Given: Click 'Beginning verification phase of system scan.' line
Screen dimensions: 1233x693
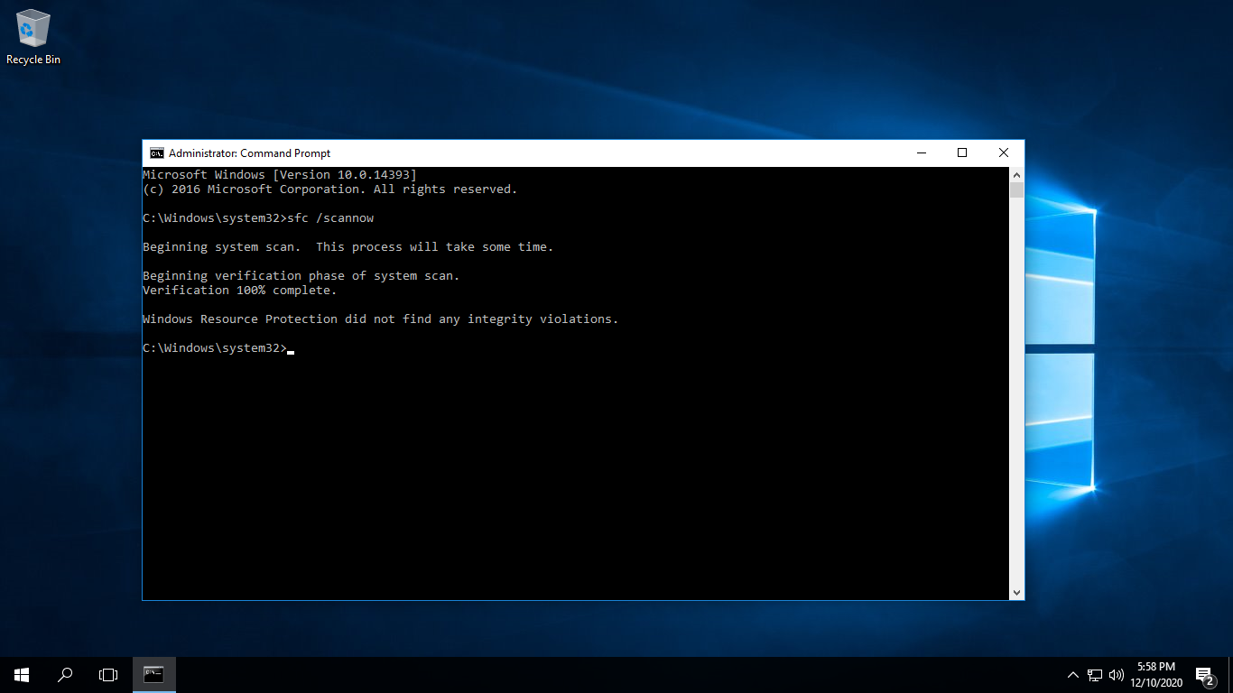Looking at the screenshot, I should [x=301, y=276].
